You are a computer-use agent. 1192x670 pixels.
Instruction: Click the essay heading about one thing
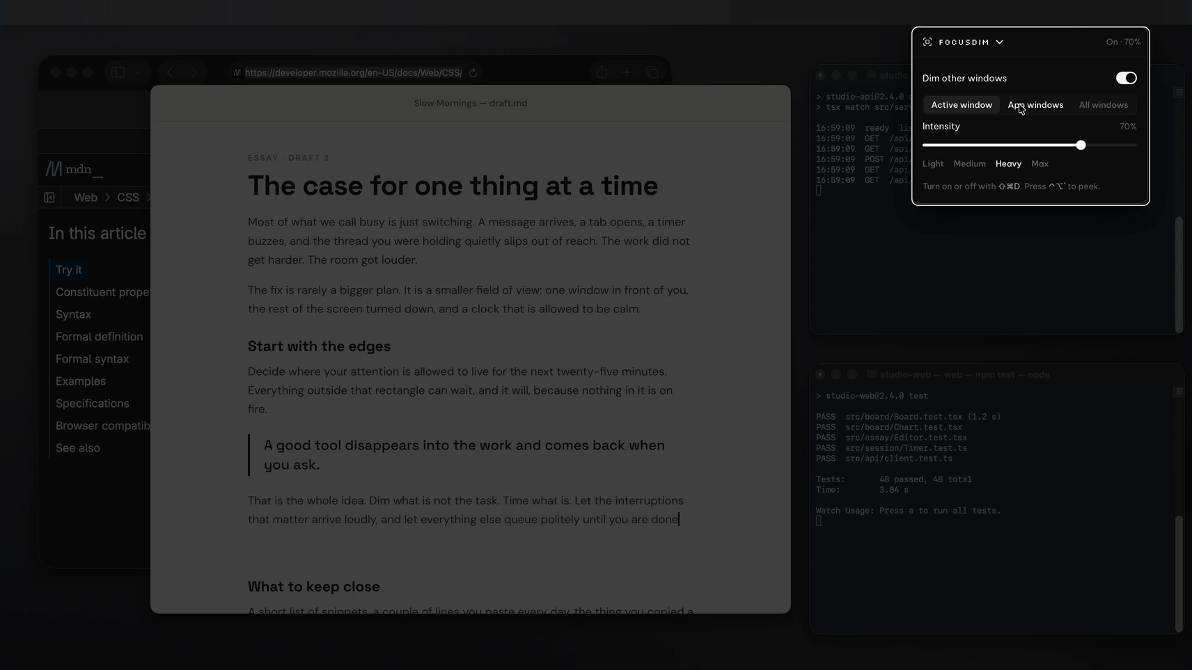453,186
